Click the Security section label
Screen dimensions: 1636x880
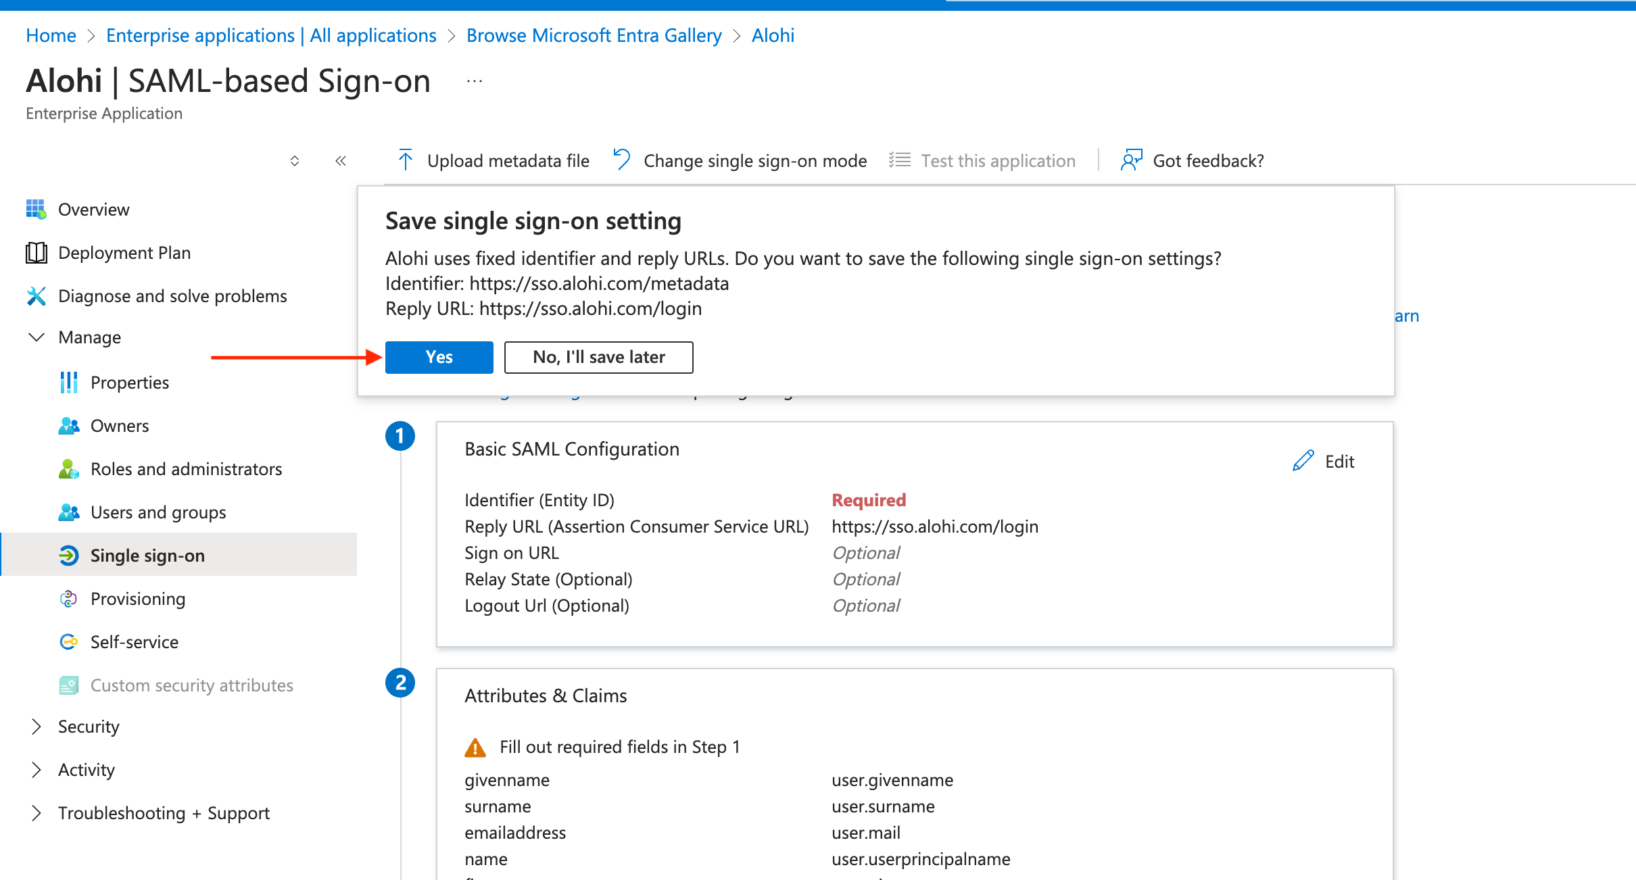89,727
